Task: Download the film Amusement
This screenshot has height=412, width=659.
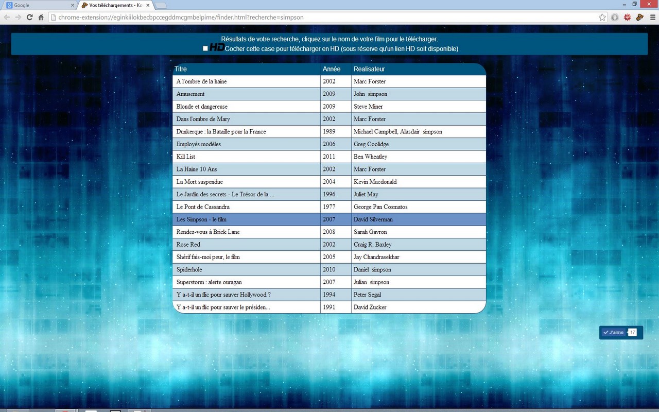Action: click(x=190, y=94)
